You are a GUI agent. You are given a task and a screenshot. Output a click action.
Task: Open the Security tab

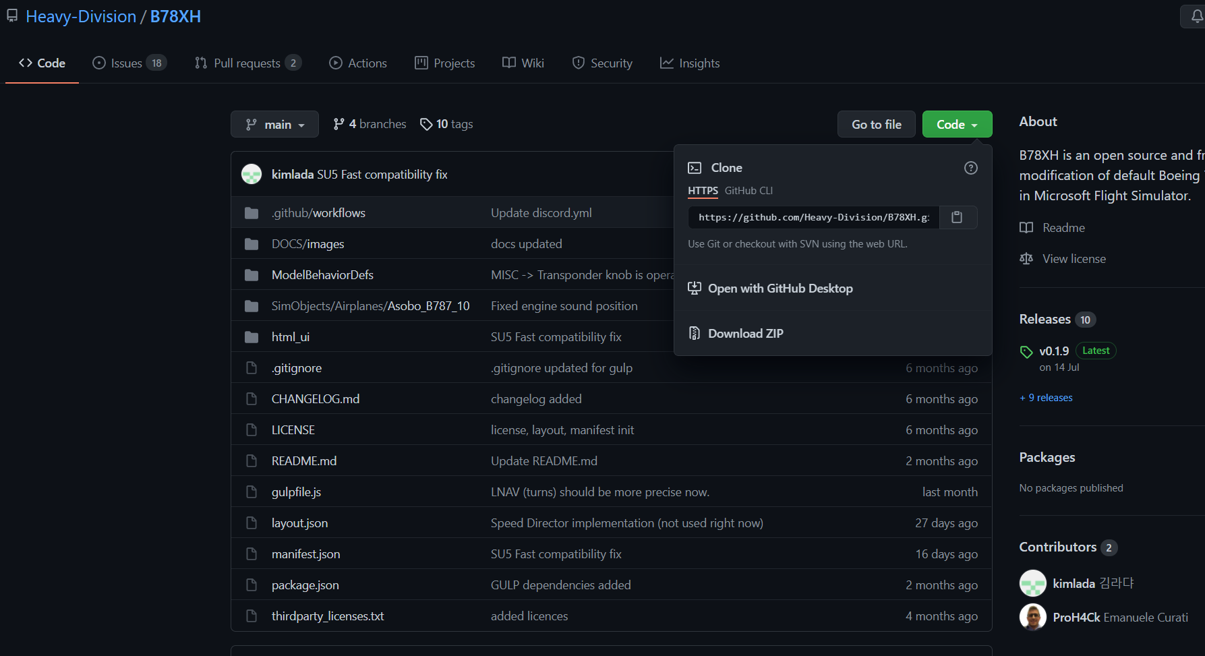coord(602,63)
